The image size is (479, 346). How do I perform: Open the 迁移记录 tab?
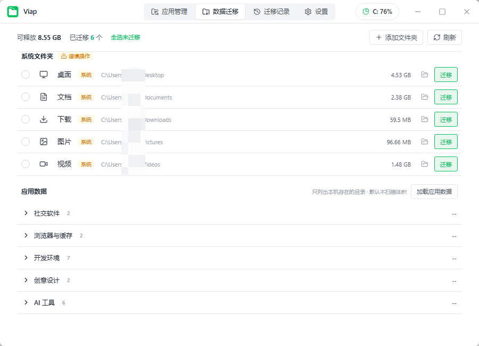click(x=271, y=12)
